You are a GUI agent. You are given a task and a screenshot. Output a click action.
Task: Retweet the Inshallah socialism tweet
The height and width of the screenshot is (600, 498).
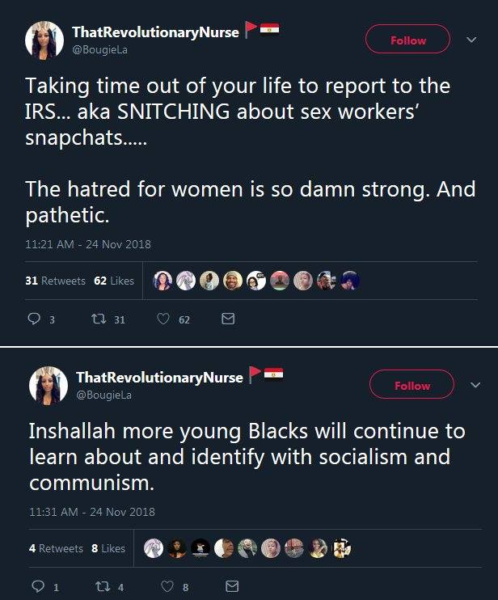102,586
